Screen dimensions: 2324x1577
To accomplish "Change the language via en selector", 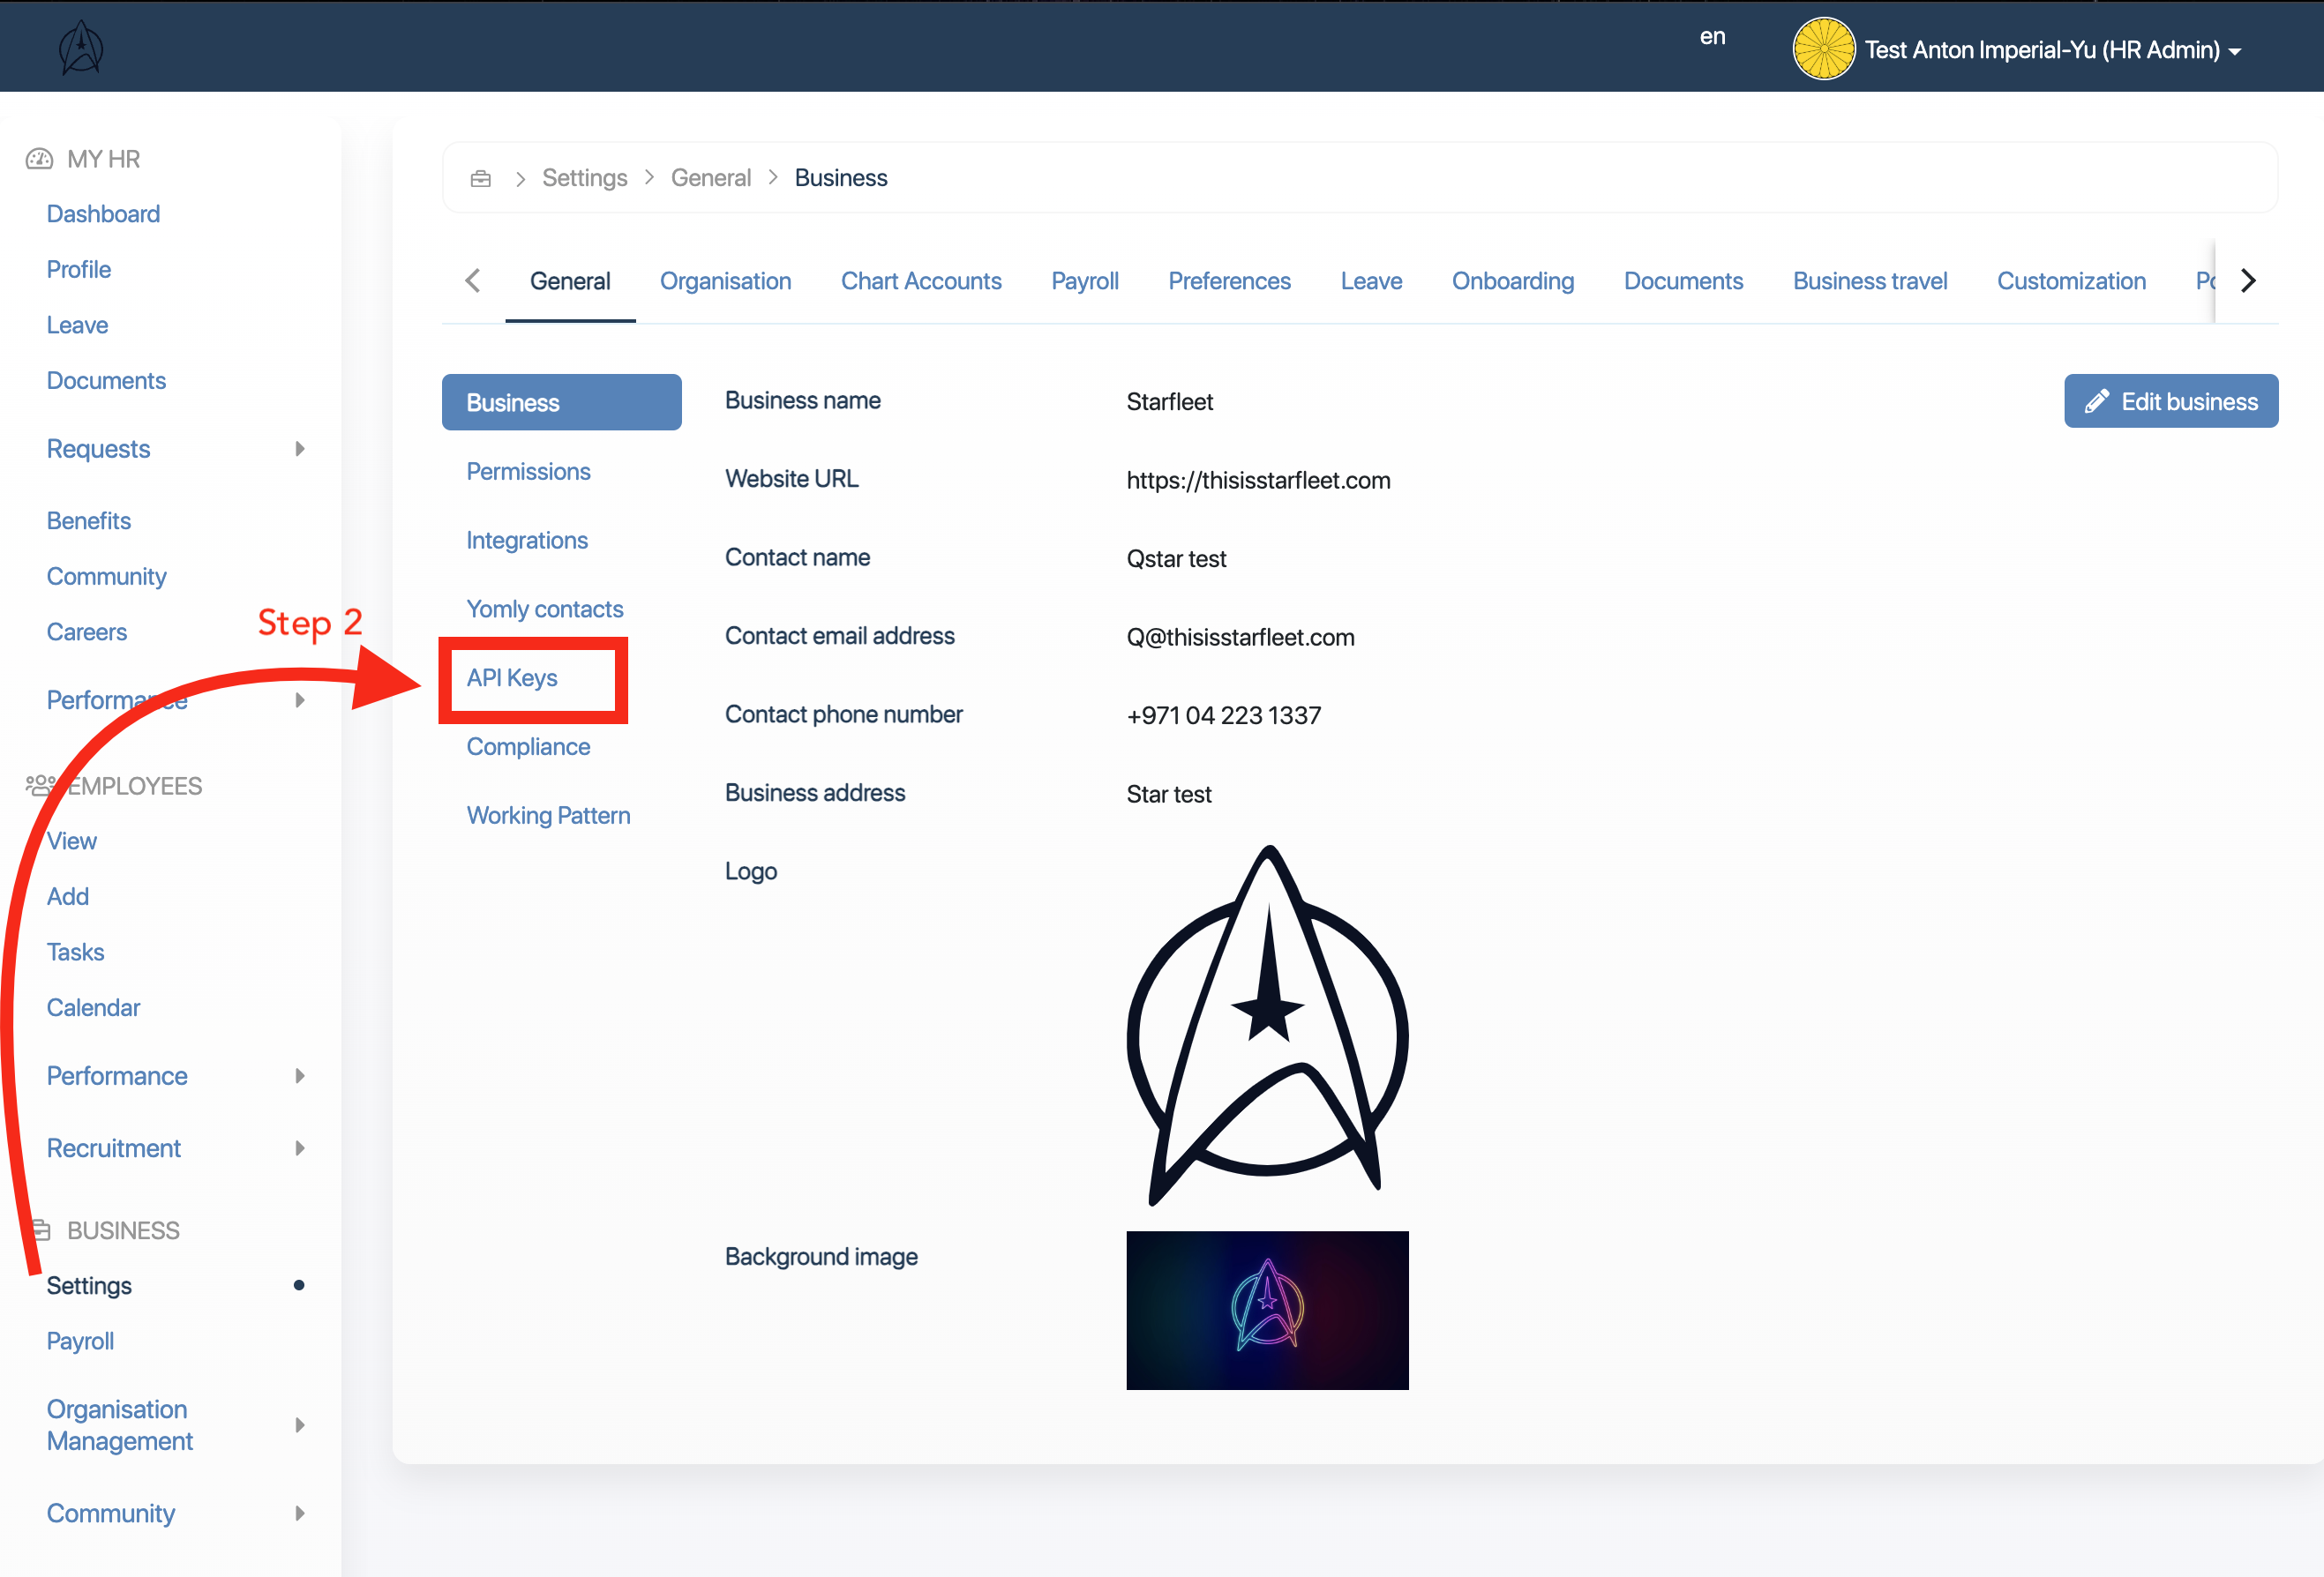I will click(x=1712, y=37).
